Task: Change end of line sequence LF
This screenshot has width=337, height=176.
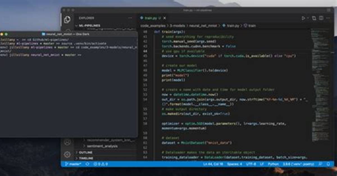Action: [262, 164]
